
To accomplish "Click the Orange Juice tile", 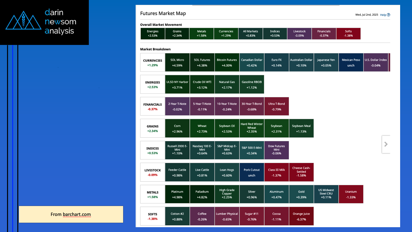I will [301, 216].
